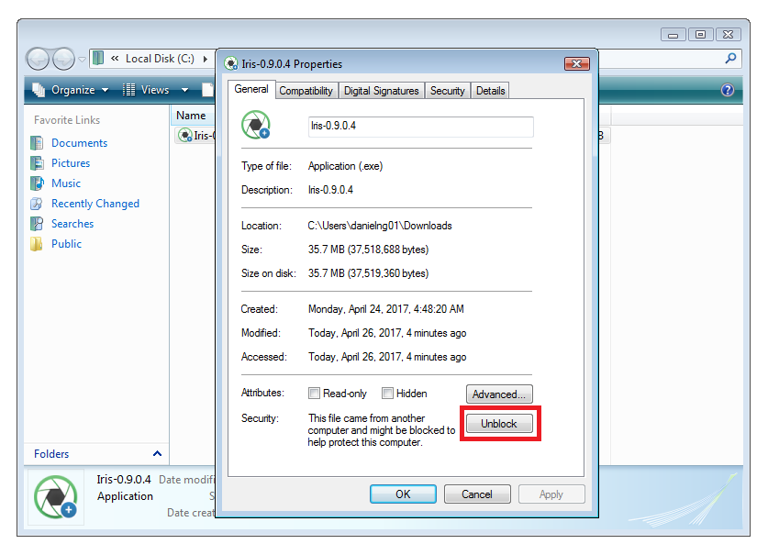The image size is (768, 555).
Task: Open Music favorite link
Action: click(66, 183)
